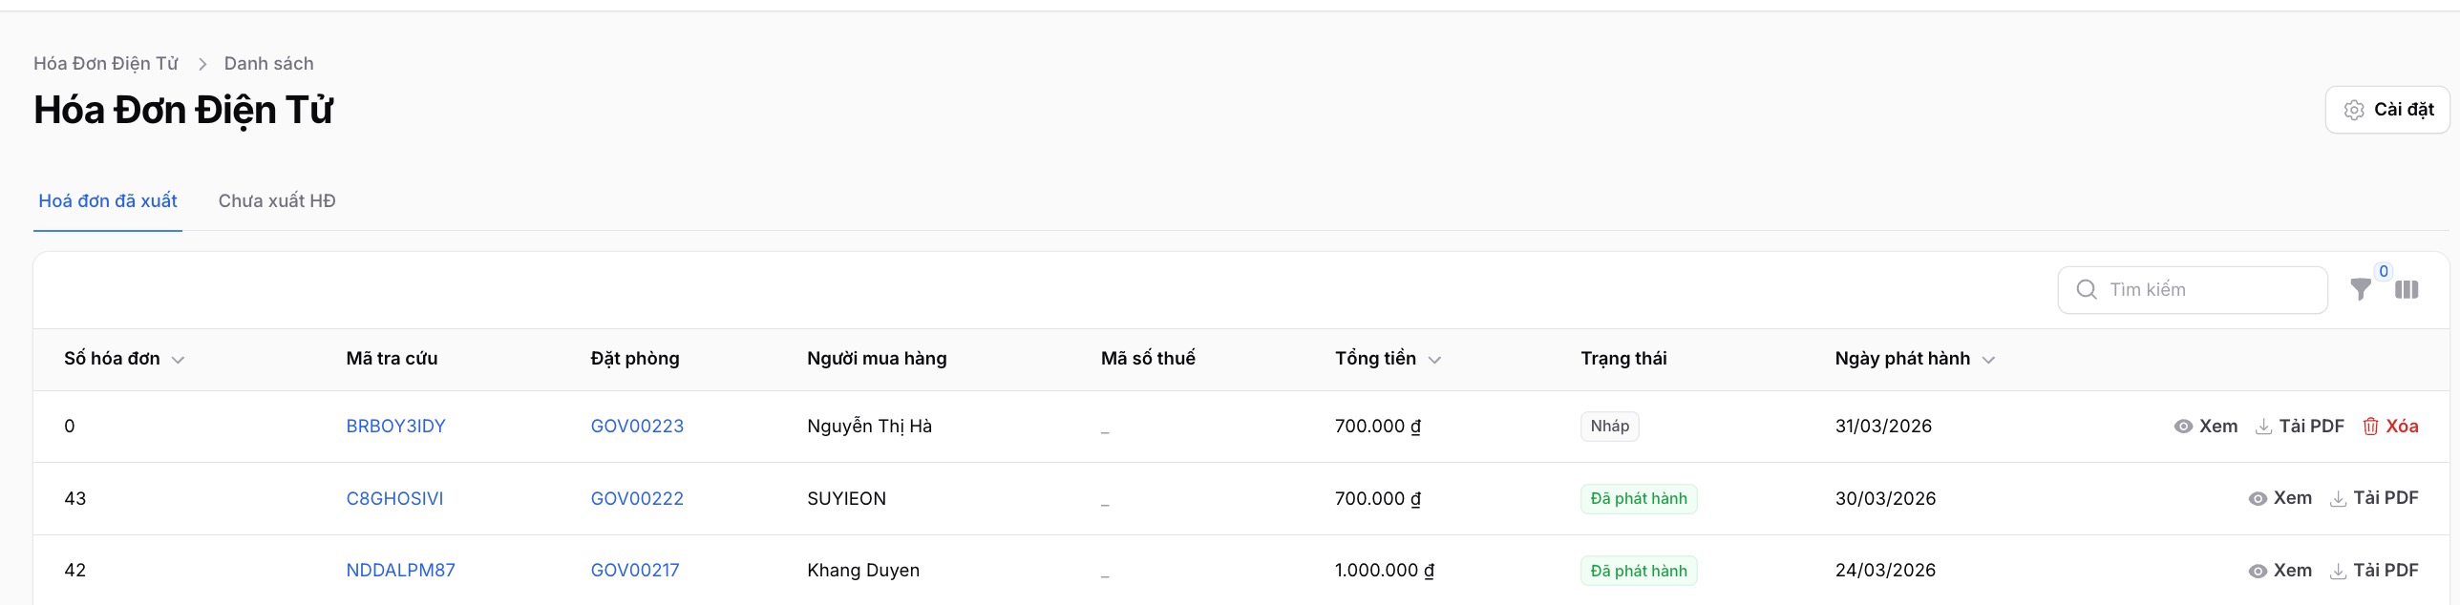Sort by Số hóa đơn column arrow
Screen dimensions: 2460x605
tap(178, 360)
